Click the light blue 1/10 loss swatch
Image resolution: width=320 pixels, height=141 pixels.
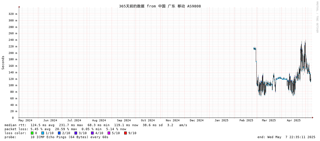tap(43, 133)
